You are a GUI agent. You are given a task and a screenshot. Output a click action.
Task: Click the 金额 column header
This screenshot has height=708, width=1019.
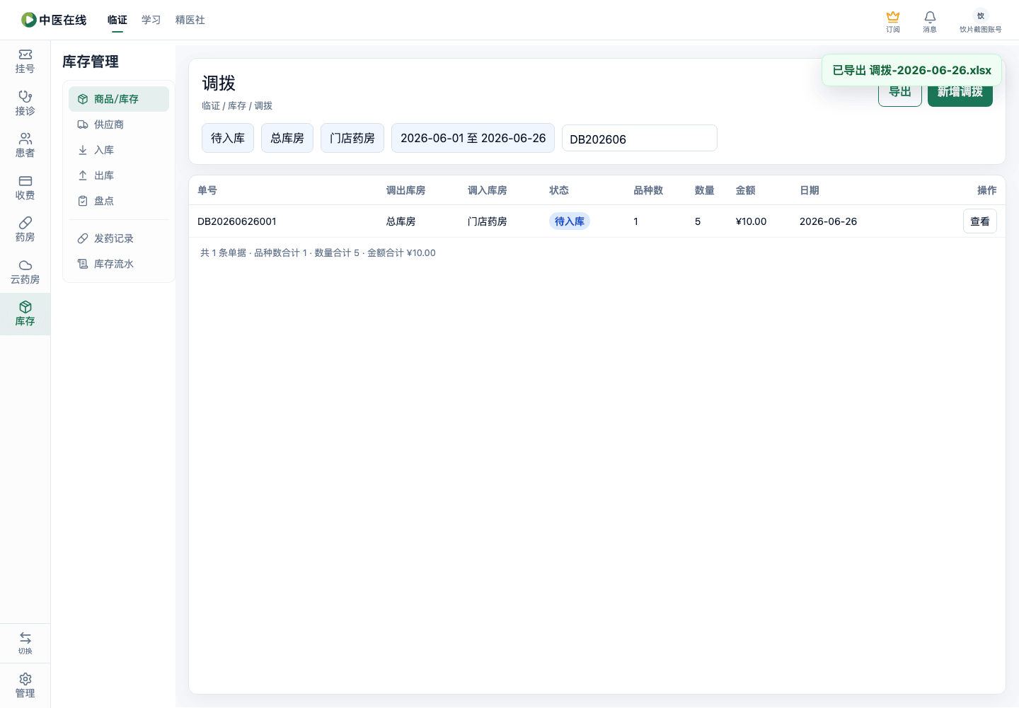746,190
